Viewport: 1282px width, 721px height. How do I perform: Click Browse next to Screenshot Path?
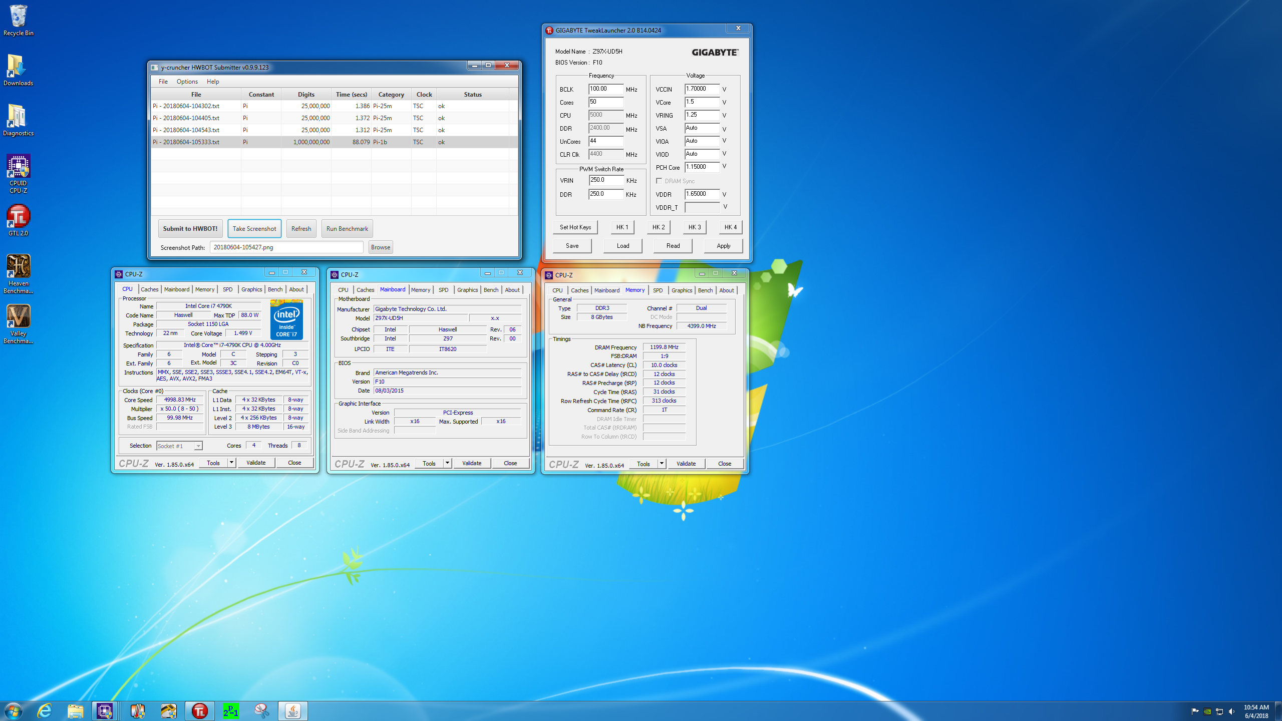point(381,247)
